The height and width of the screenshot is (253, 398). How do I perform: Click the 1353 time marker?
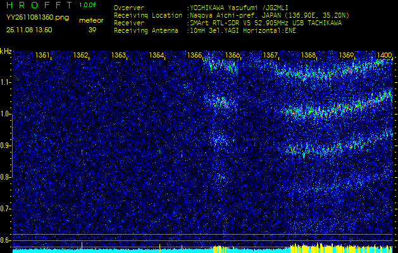[118, 56]
